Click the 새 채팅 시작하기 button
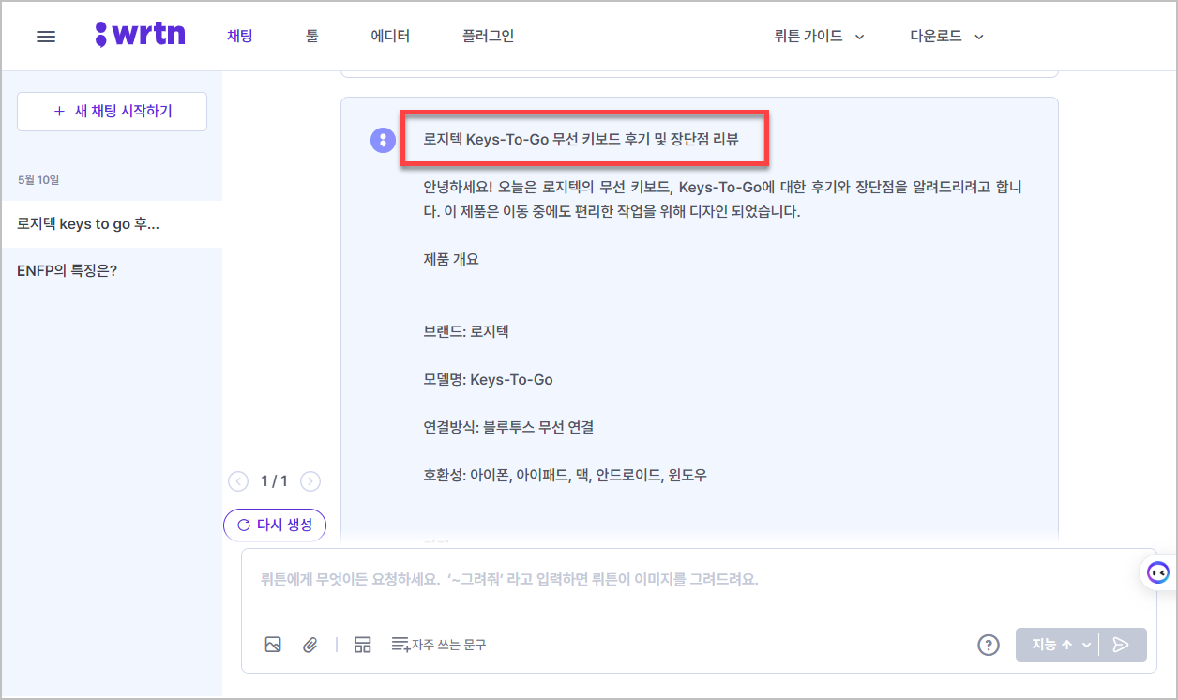Viewport: 1178px width, 700px height. click(112, 111)
